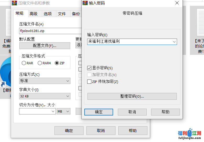Uncheck the 显示密码 checkbox
The image size is (204, 142).
pos(89,68)
